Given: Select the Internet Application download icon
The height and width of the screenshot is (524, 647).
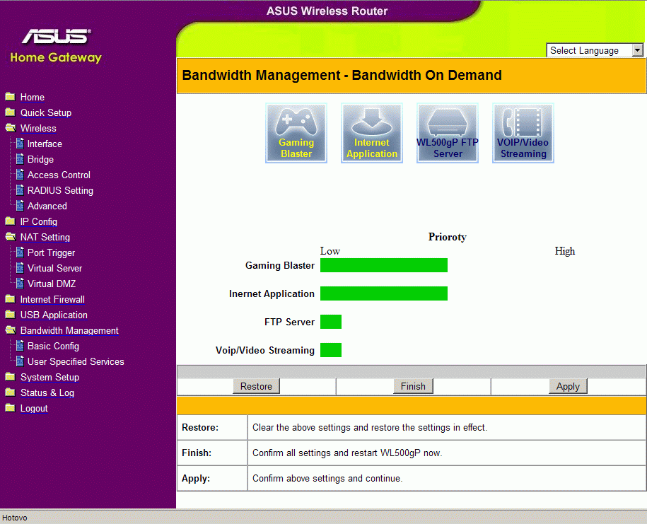Looking at the screenshot, I should tap(372, 133).
